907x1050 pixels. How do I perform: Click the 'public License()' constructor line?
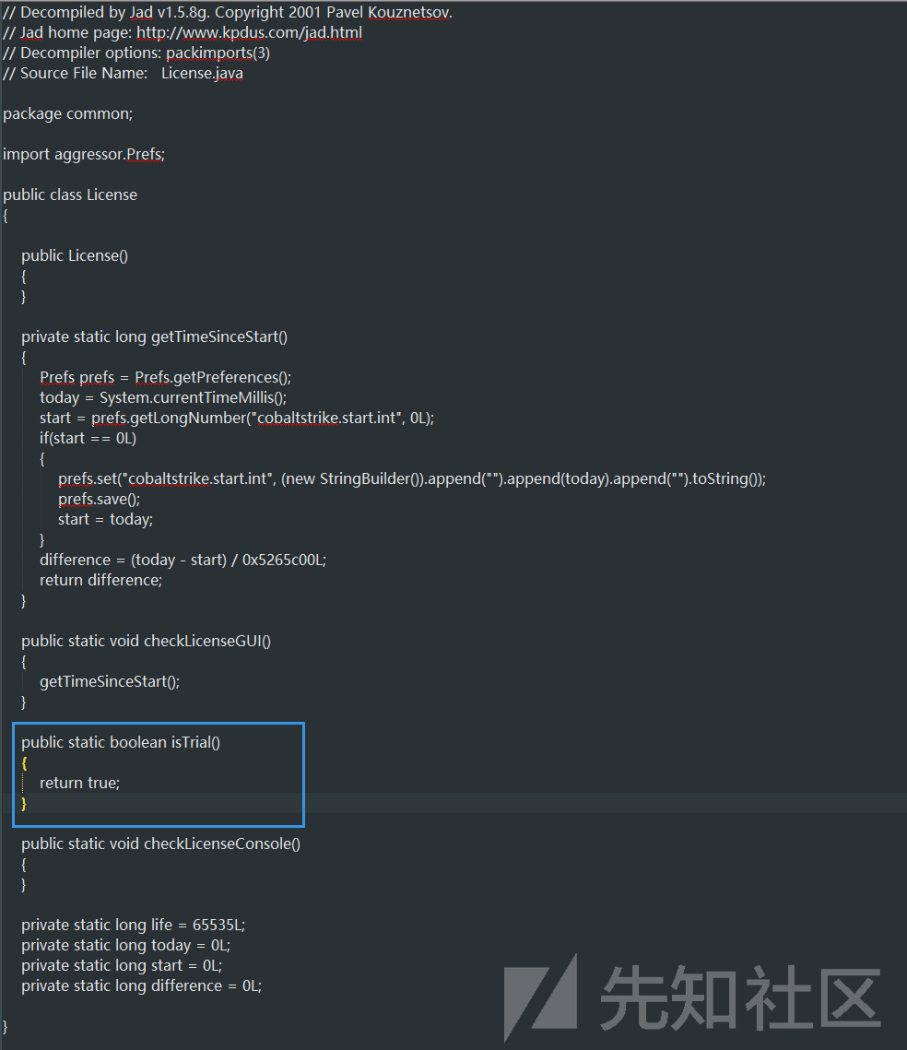75,255
